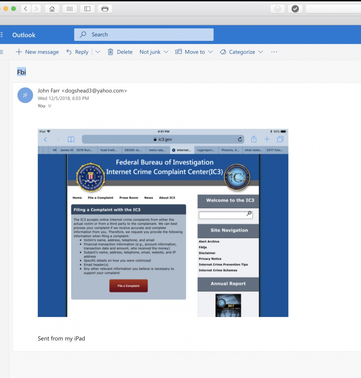Select the mens ralp... tab in screenshot
Image resolution: width=361 pixels, height=378 pixels.
pyautogui.click(x=158, y=150)
